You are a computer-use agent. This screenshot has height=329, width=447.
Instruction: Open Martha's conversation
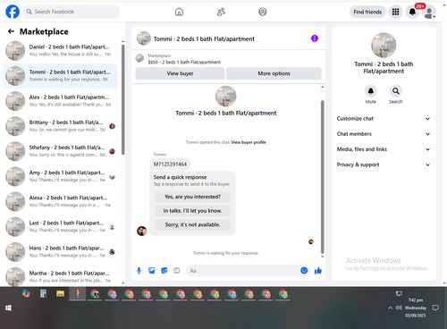[60, 276]
